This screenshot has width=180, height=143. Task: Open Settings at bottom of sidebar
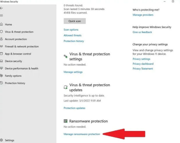pos(9,140)
